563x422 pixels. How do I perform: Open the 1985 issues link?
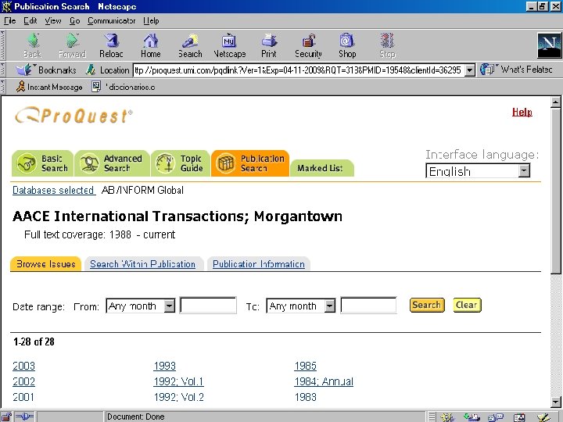(x=305, y=366)
